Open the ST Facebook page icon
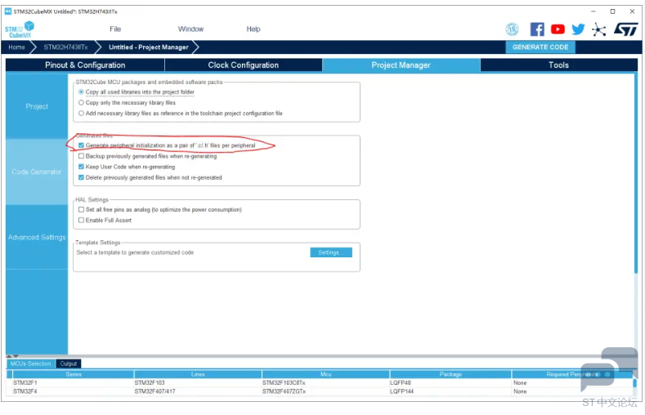This screenshot has height=415, width=645. click(537, 29)
